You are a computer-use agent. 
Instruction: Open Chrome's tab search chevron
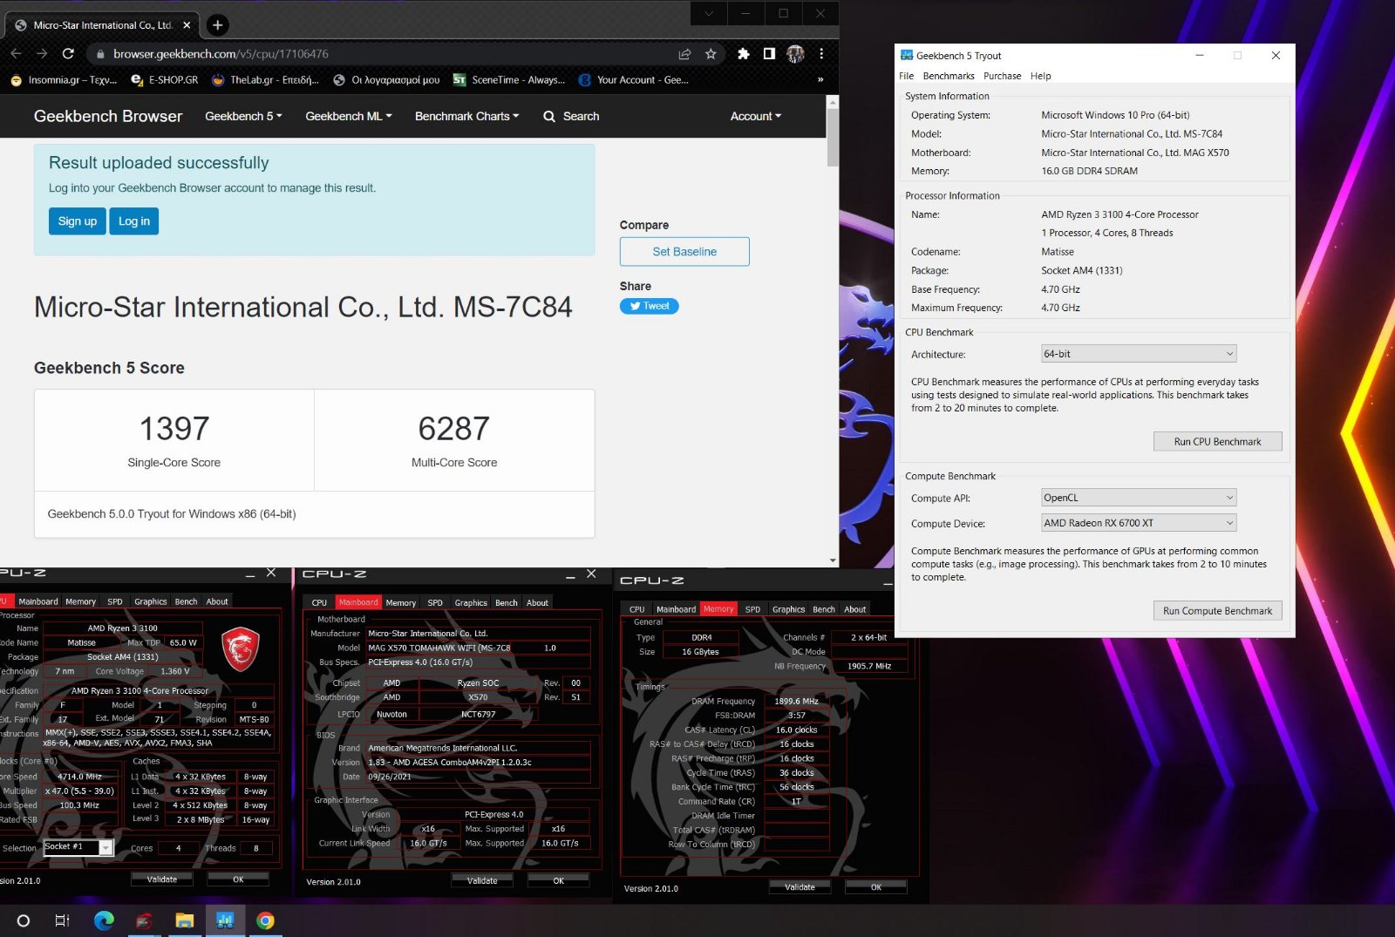click(x=708, y=13)
